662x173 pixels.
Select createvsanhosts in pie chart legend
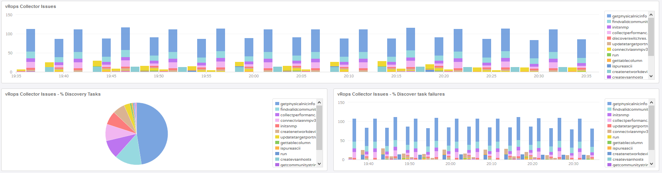click(x=296, y=160)
